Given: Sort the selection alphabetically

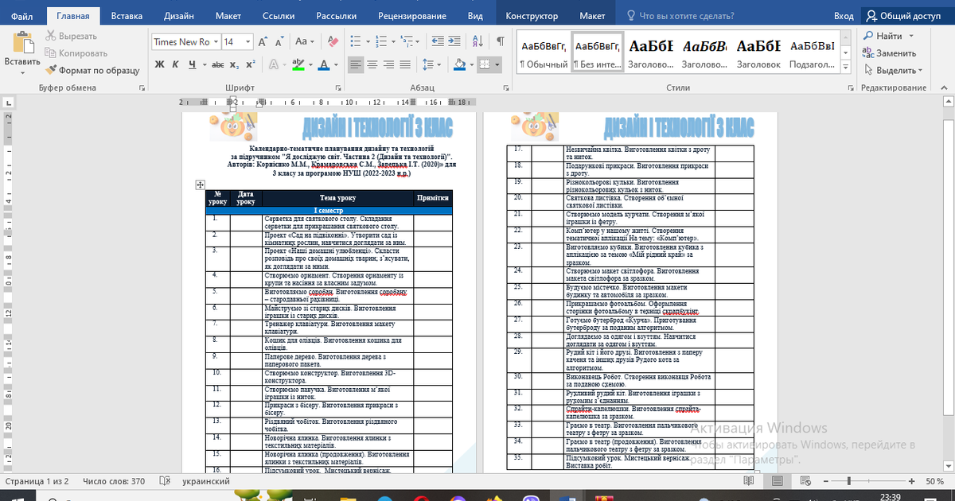Looking at the screenshot, I should (x=479, y=41).
